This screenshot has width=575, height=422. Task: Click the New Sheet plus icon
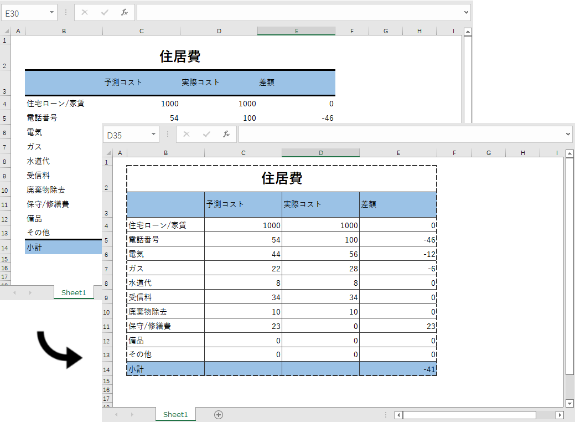pyautogui.click(x=218, y=414)
